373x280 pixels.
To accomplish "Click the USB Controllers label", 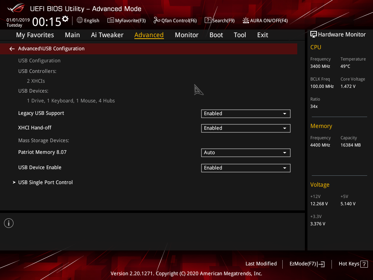I will point(38,71).
